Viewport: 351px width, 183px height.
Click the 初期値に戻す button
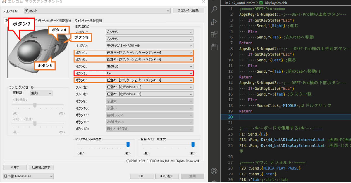(41, 167)
